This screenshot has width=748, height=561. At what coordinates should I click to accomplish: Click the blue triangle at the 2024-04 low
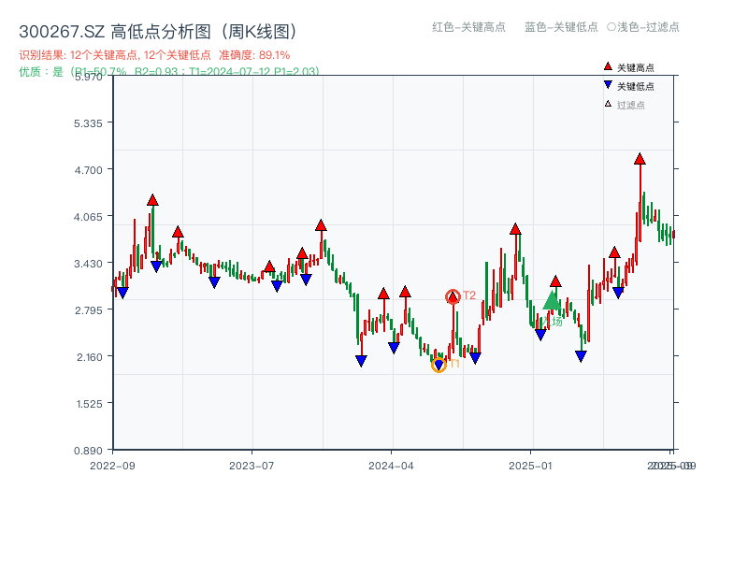pos(395,348)
